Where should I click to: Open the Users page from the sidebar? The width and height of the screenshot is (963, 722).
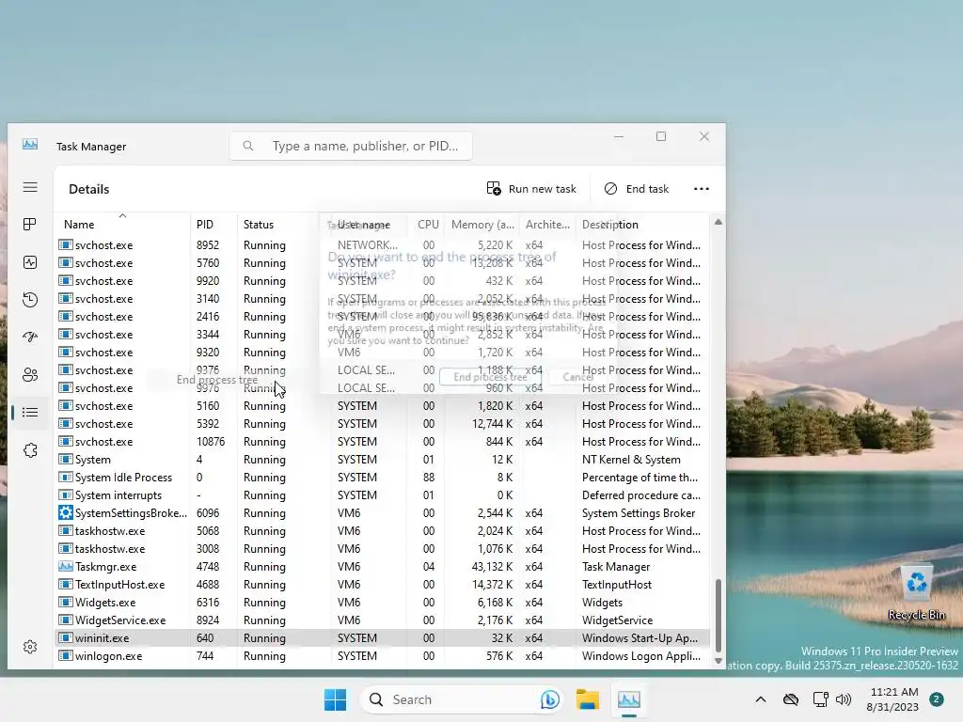30,374
